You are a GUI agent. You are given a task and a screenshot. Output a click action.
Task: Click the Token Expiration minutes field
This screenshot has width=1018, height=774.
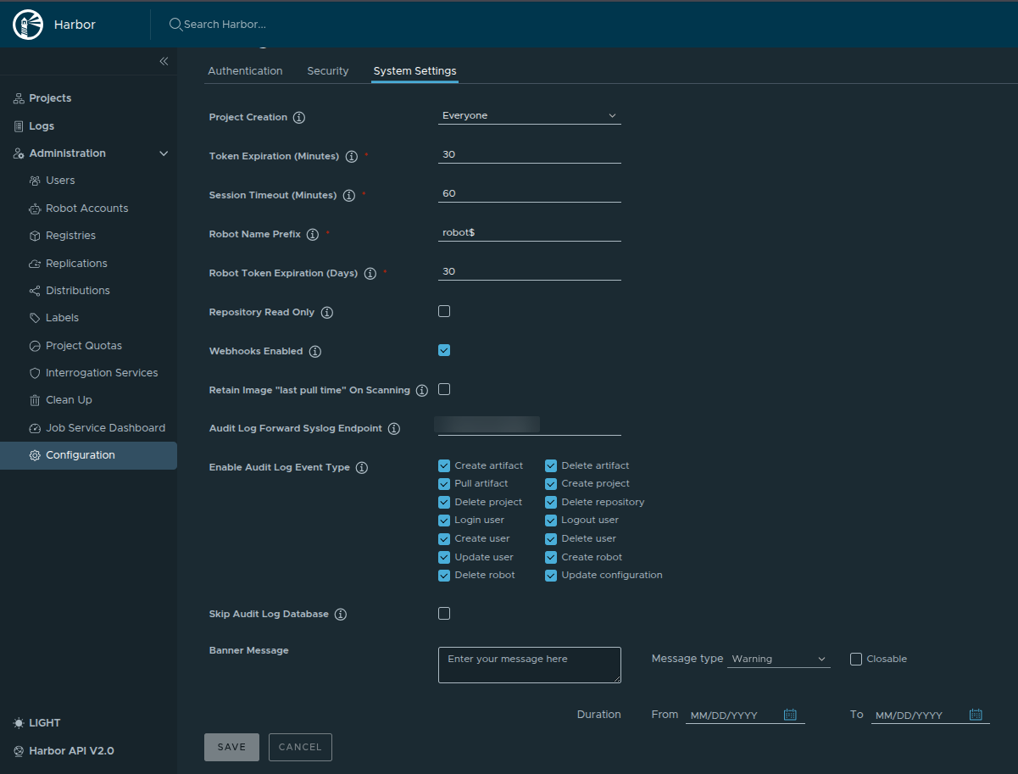[530, 154]
